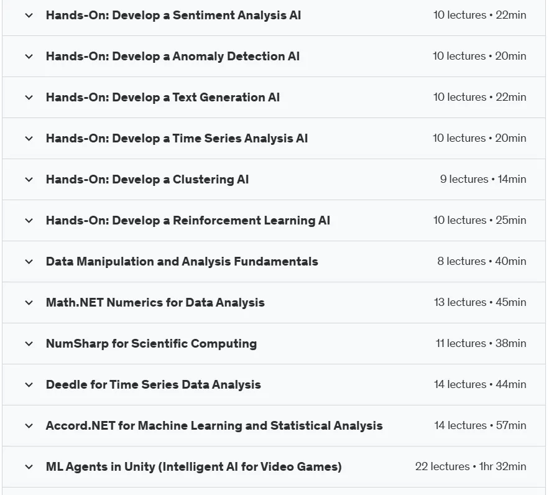Image resolution: width=549 pixels, height=495 pixels.
Task: Click chevron beside Data Manipulation and Analysis Fundamentals
Action: tap(29, 262)
